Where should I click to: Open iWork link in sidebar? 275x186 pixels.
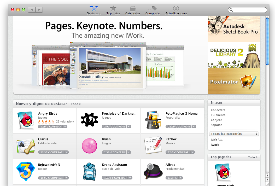(x=215, y=144)
